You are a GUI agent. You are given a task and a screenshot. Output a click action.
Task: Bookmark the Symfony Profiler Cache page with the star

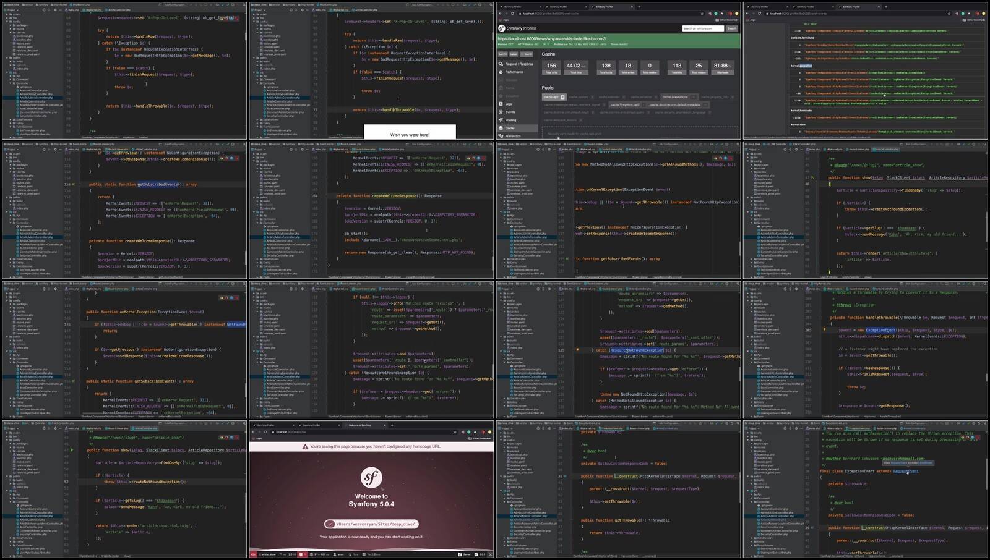pyautogui.click(x=702, y=13)
